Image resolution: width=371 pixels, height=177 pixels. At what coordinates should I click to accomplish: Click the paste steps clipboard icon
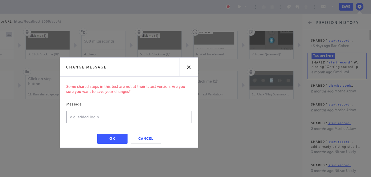click(x=272, y=7)
